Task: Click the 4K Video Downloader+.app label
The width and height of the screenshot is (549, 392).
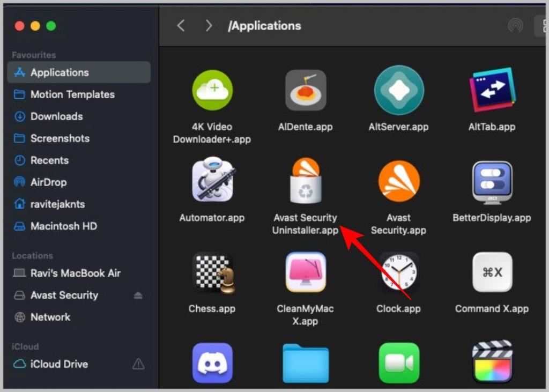Action: (212, 133)
